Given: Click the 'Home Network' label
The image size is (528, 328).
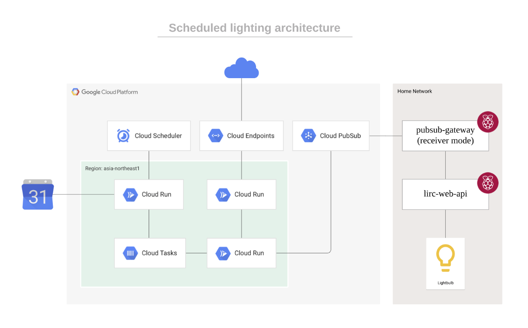Looking at the screenshot, I should (x=414, y=91).
